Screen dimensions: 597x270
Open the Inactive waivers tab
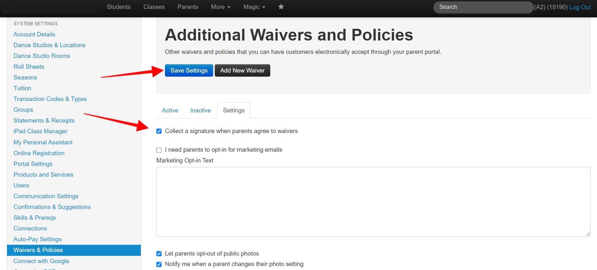coord(200,110)
